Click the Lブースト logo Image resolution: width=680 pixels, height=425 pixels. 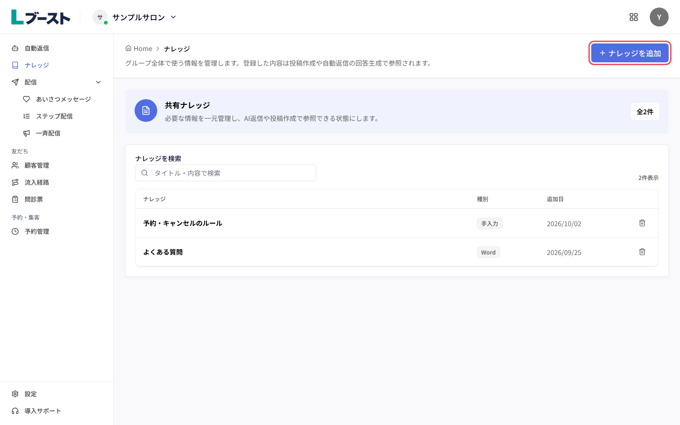[41, 17]
